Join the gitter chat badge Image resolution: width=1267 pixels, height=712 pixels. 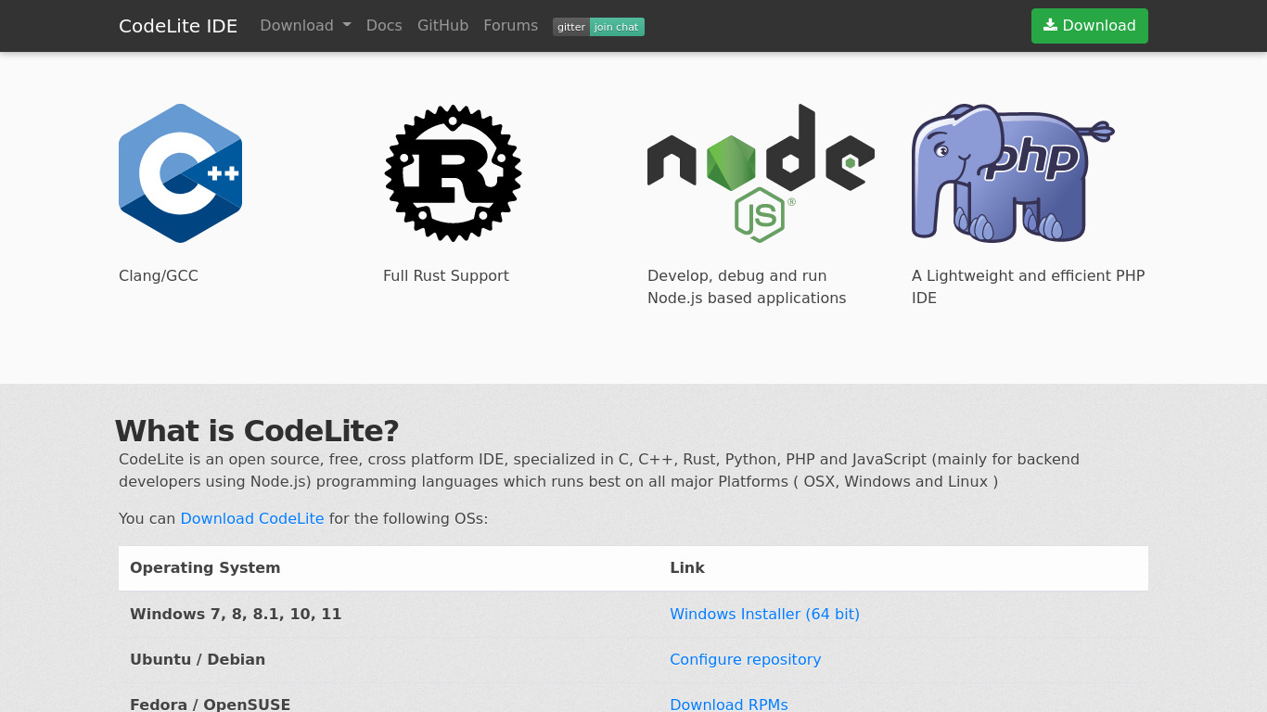pyautogui.click(x=598, y=27)
